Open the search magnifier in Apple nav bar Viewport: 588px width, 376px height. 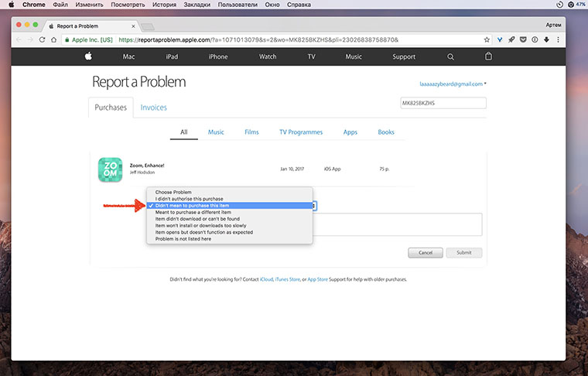(x=451, y=56)
